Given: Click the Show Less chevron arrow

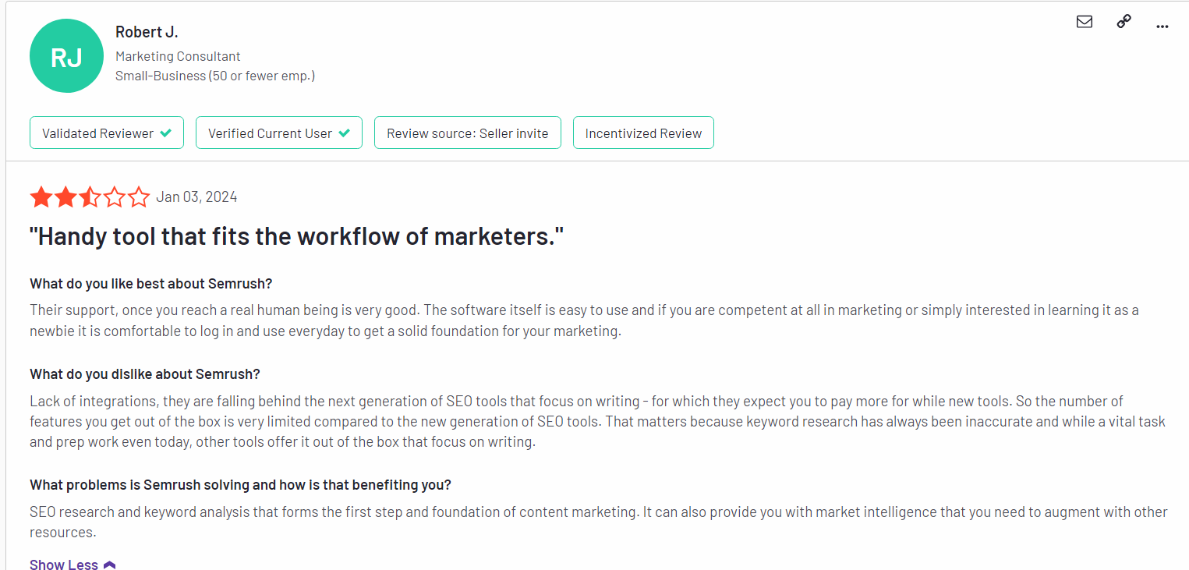Looking at the screenshot, I should click(109, 565).
